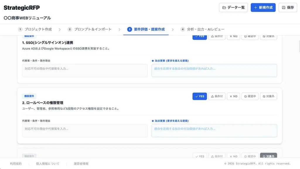Click chevron after 要件評価・提案作成 step
300x169 pixels.
click(173, 29)
